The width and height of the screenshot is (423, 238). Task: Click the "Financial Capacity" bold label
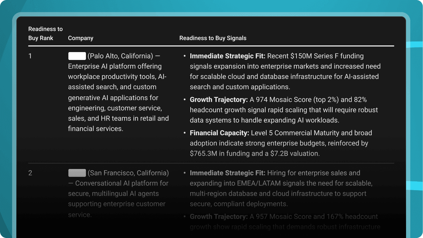219,133
